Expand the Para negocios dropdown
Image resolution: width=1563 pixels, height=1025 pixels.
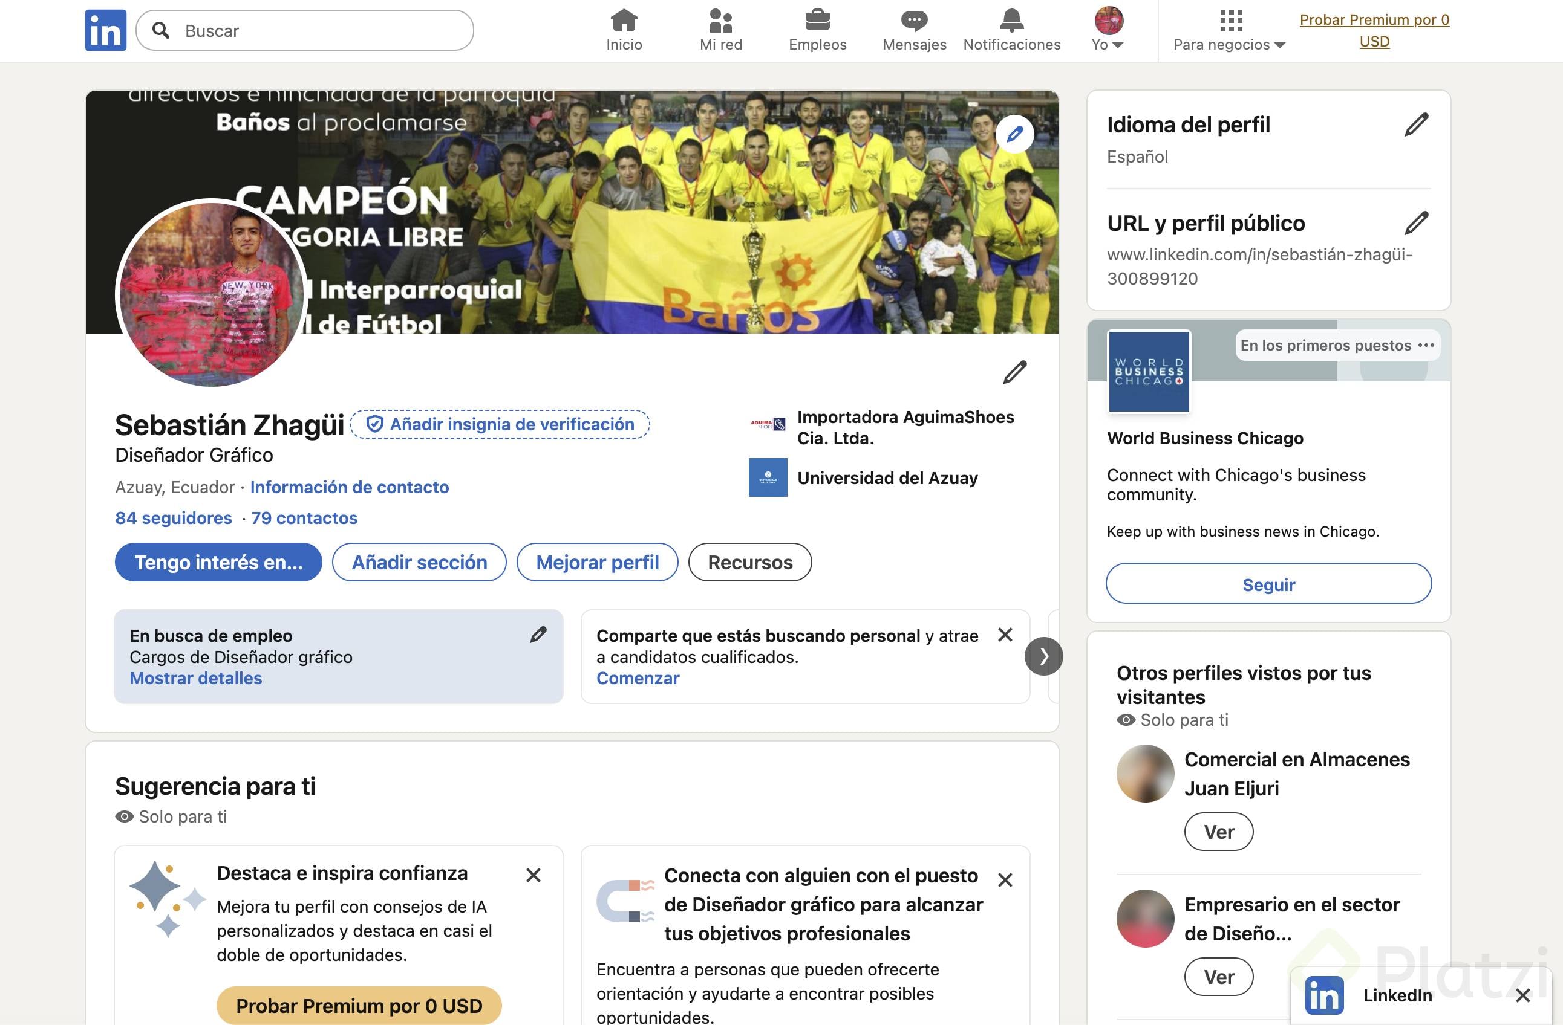pyautogui.click(x=1229, y=30)
